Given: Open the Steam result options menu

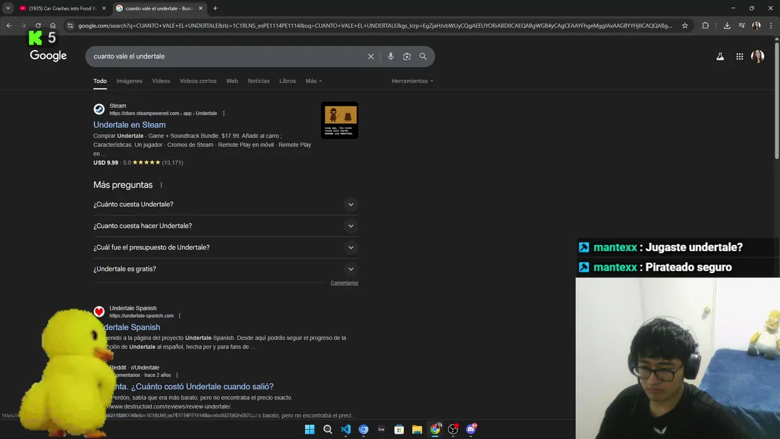Looking at the screenshot, I should coord(224,113).
